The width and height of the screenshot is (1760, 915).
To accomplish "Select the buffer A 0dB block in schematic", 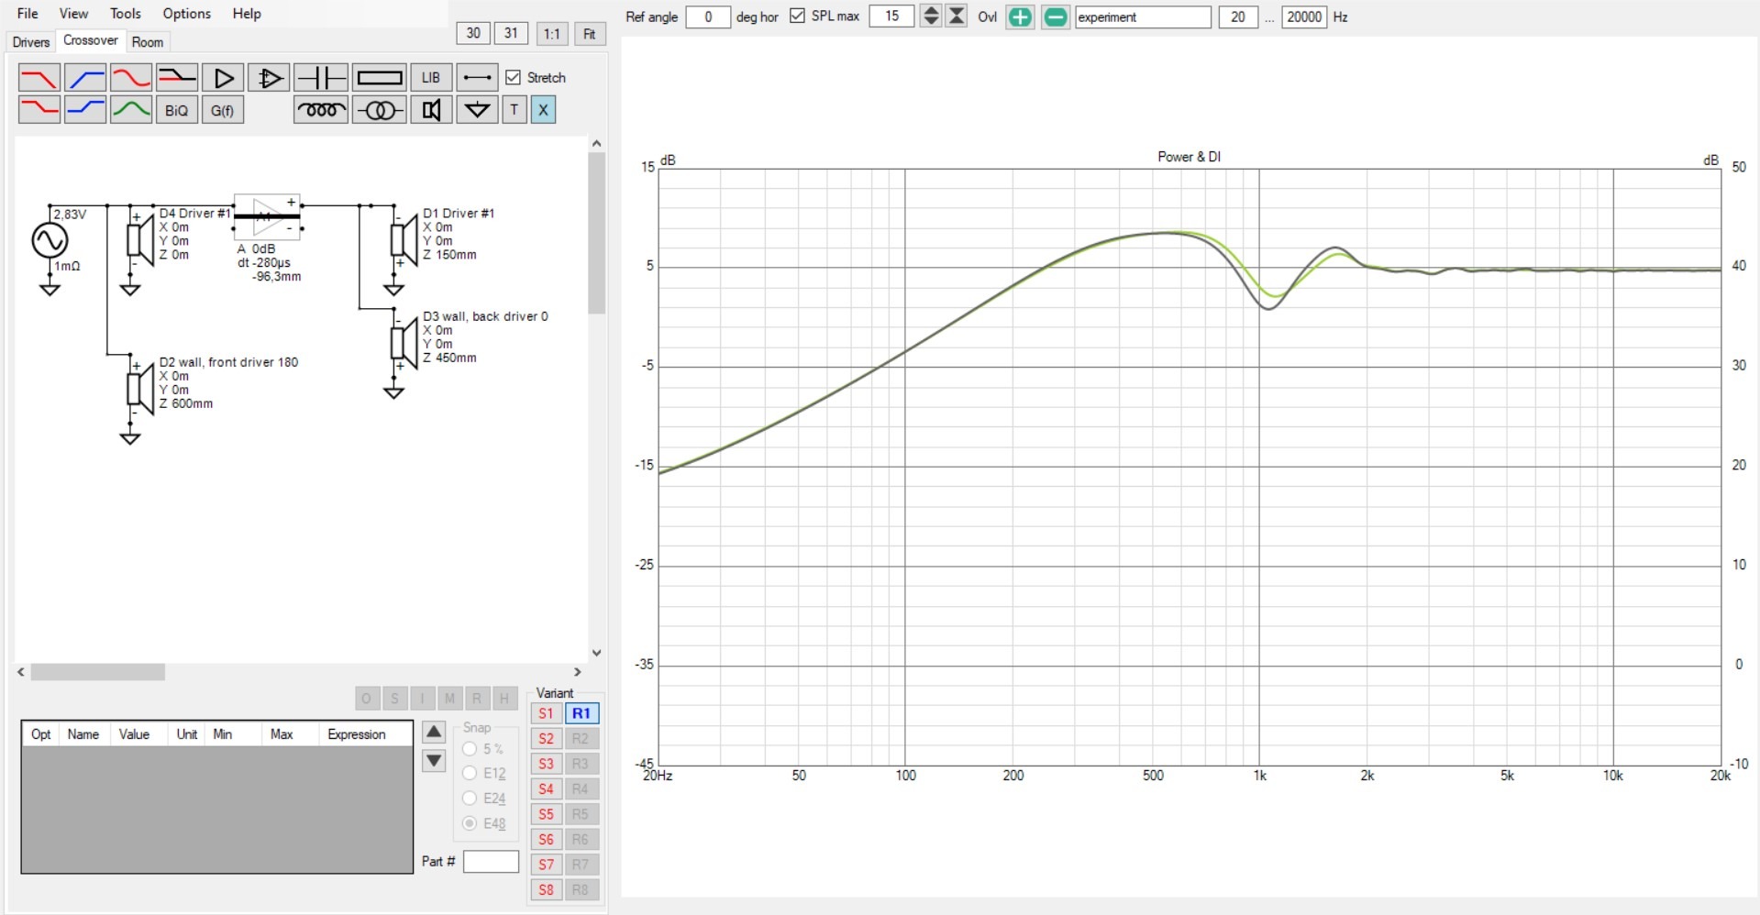I will [268, 217].
